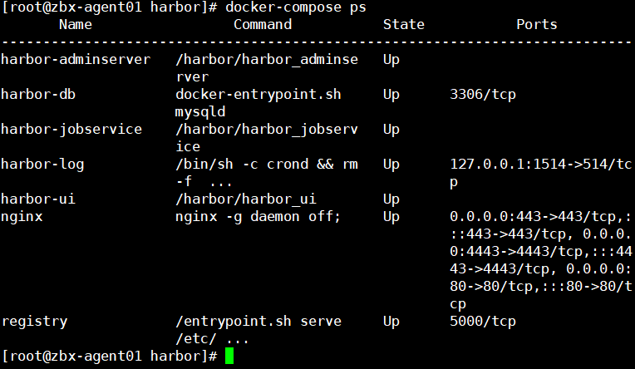Click '/bin/sh -c crond && rm' command

[x=267, y=164]
